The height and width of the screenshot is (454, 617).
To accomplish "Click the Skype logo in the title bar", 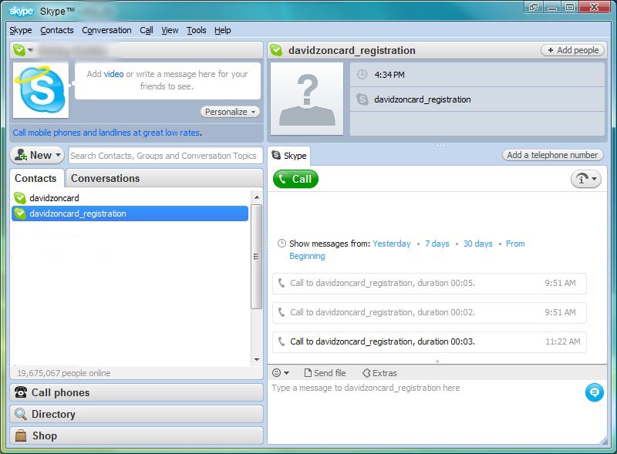I will [x=21, y=11].
